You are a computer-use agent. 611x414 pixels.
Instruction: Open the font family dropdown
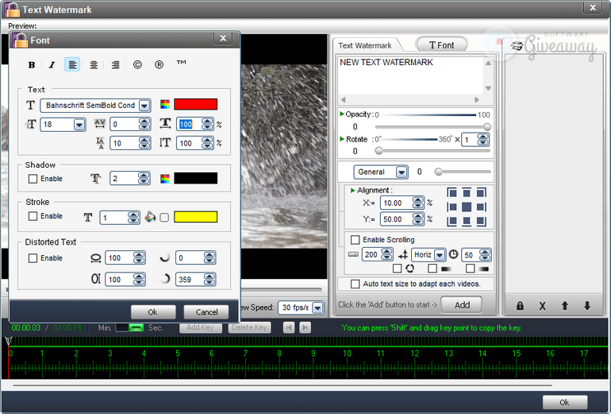pyautogui.click(x=144, y=105)
